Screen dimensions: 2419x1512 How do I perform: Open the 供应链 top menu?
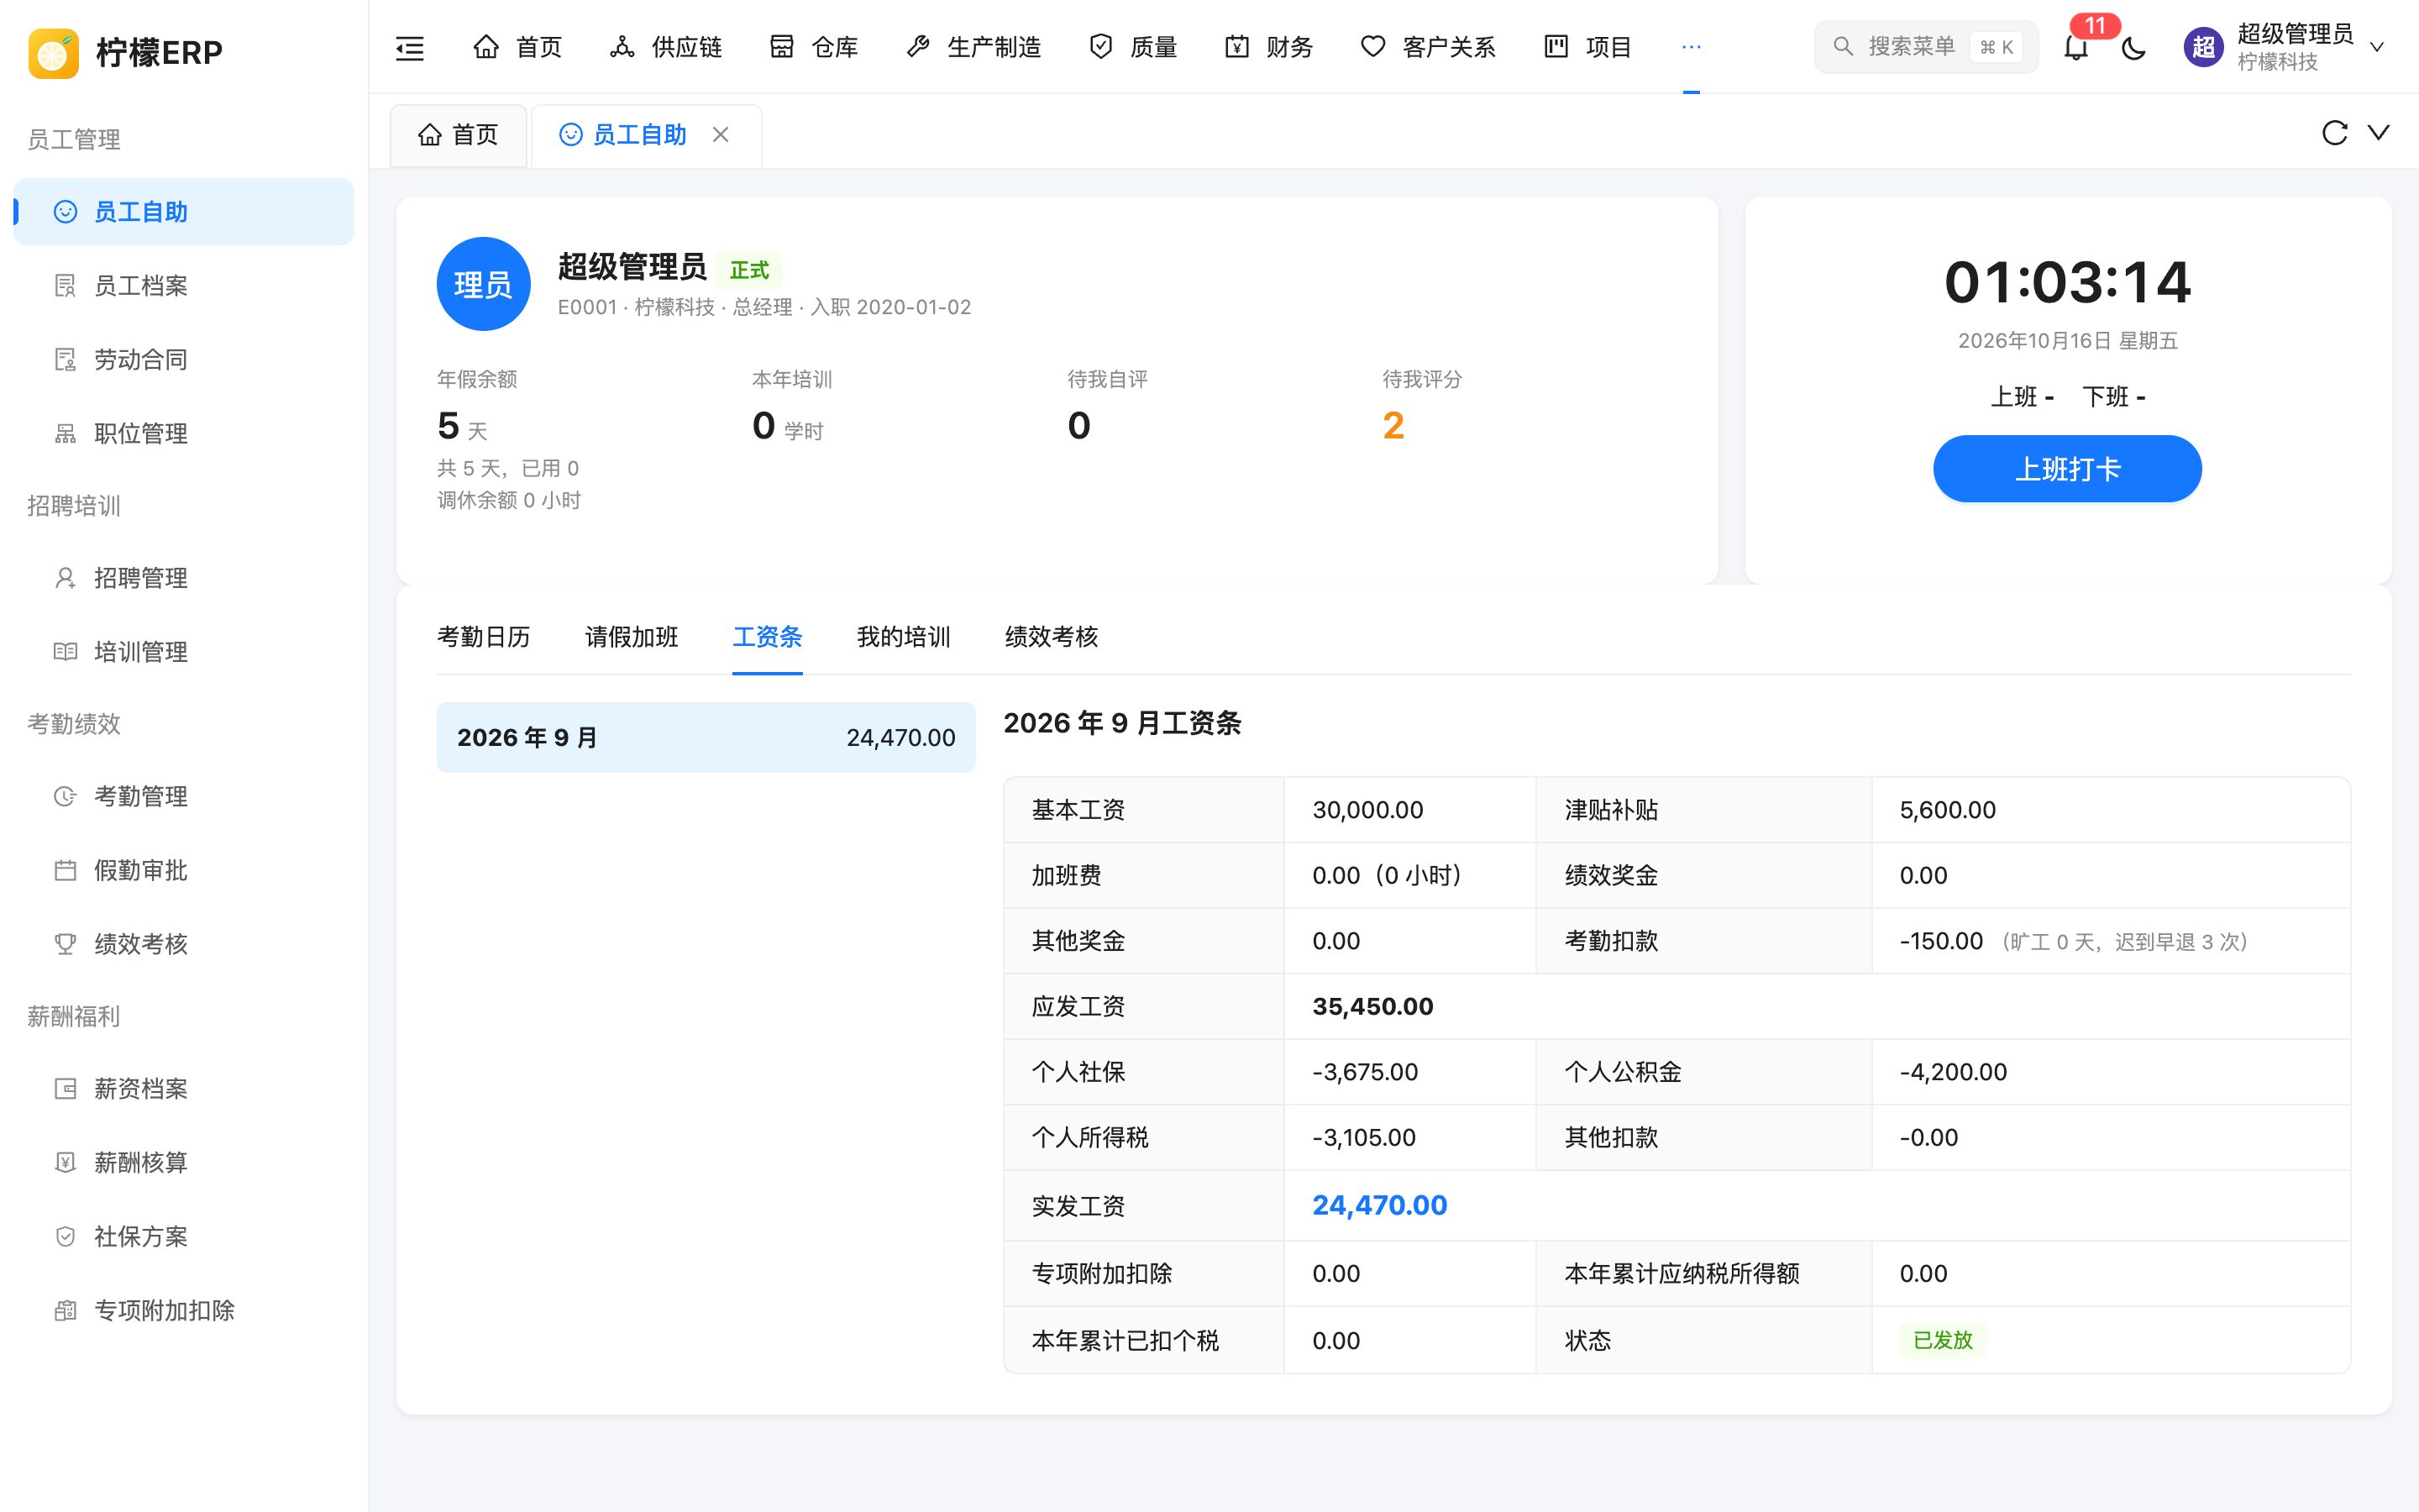click(666, 47)
